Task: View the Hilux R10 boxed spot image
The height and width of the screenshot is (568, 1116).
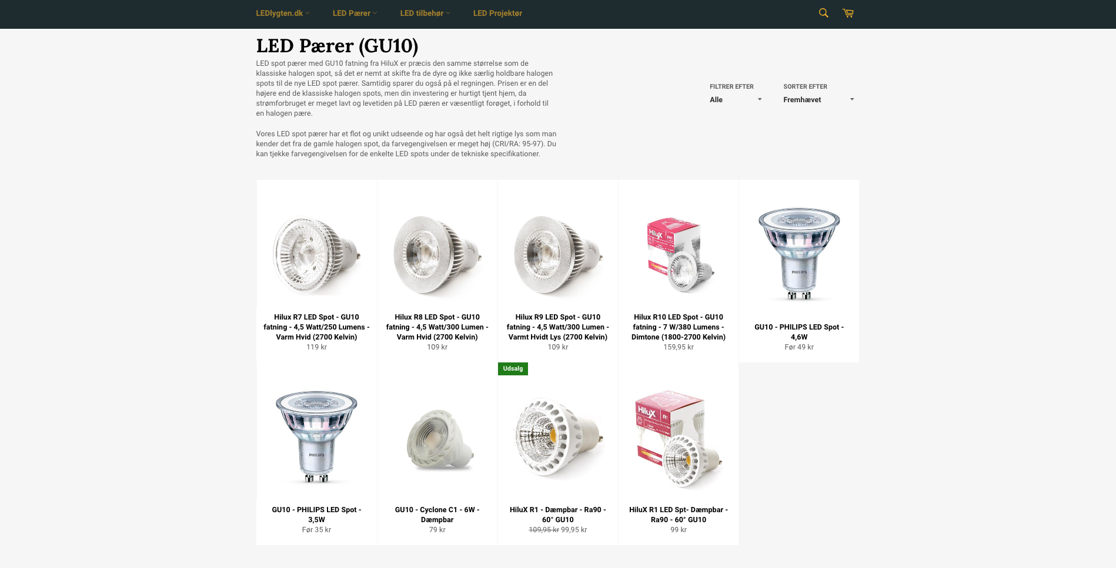Action: 679,256
